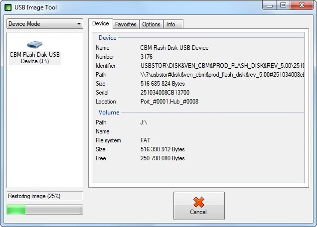Open the Device Mode dropdown
317x227 pixels.
point(45,24)
